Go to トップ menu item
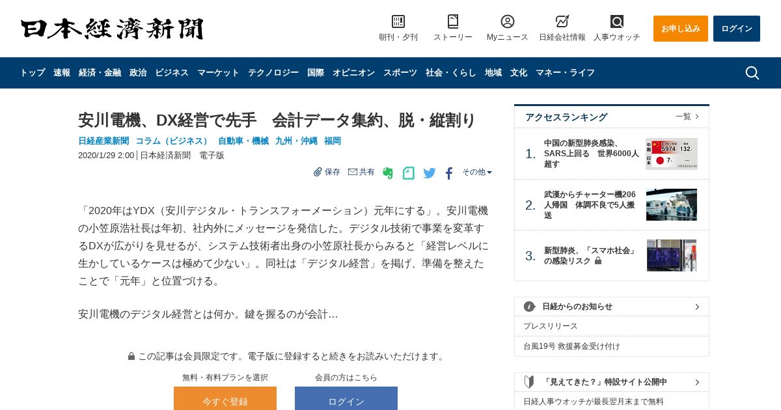Screen dimensions: 781x410 click(33, 73)
